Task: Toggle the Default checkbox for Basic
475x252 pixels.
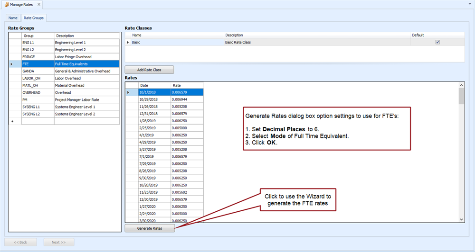Action: 437,42
